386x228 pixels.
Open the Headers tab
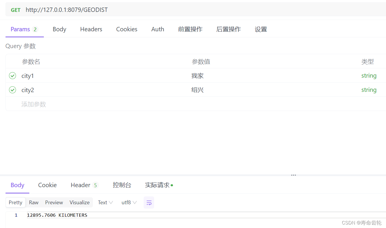tap(91, 29)
